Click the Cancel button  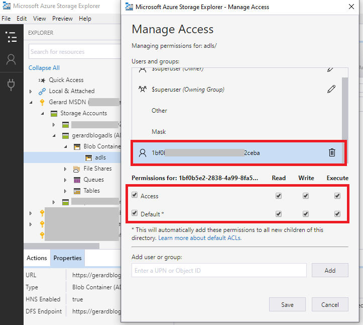(330, 304)
